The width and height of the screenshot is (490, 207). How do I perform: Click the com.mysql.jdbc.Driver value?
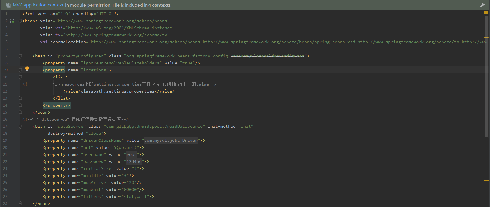pos(171,140)
